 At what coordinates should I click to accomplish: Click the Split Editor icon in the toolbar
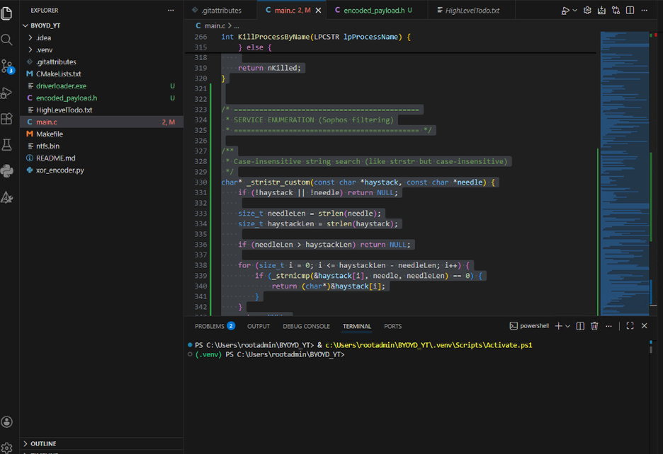(x=630, y=10)
